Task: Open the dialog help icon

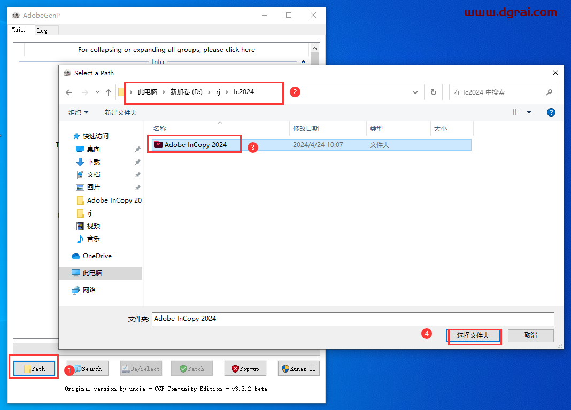Action: (551, 112)
